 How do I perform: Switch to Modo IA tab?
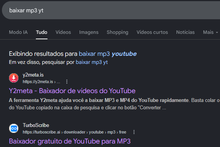[x=18, y=32]
